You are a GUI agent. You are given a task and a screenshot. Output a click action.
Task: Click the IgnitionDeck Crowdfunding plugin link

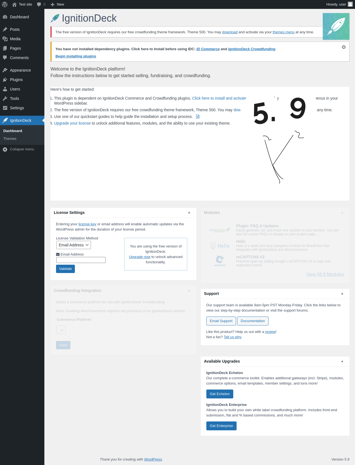tap(252, 49)
